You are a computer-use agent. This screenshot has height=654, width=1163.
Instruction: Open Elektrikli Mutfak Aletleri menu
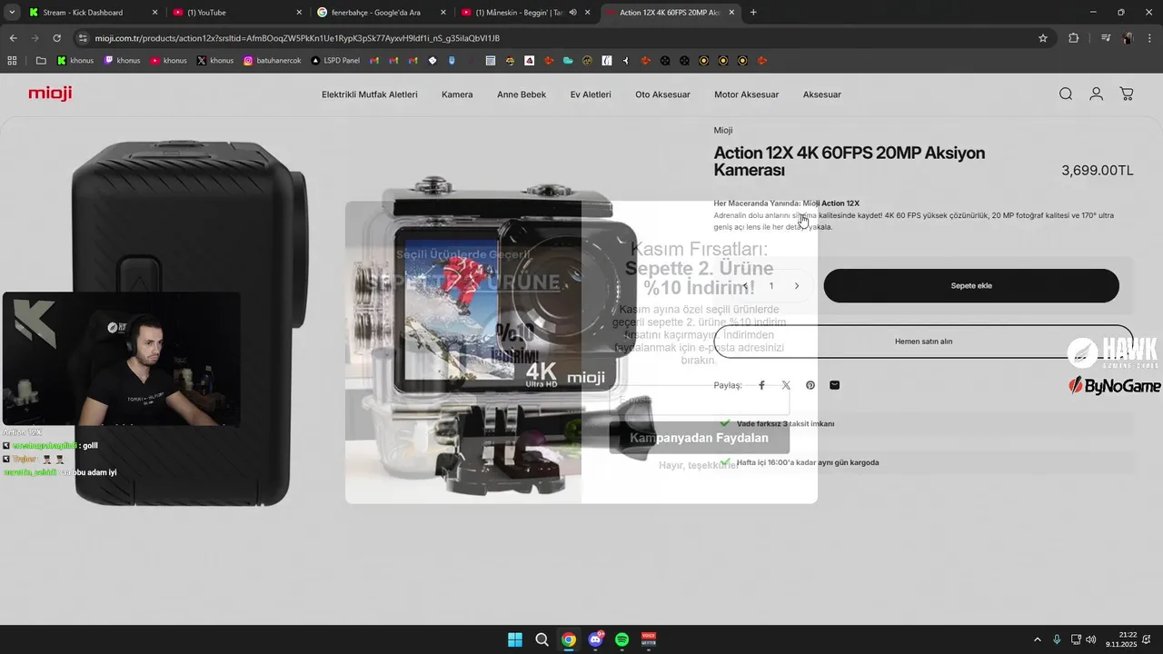370,94
